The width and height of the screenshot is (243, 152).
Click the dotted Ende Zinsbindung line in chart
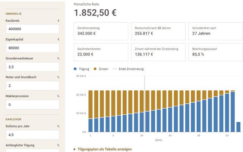coord(144,104)
